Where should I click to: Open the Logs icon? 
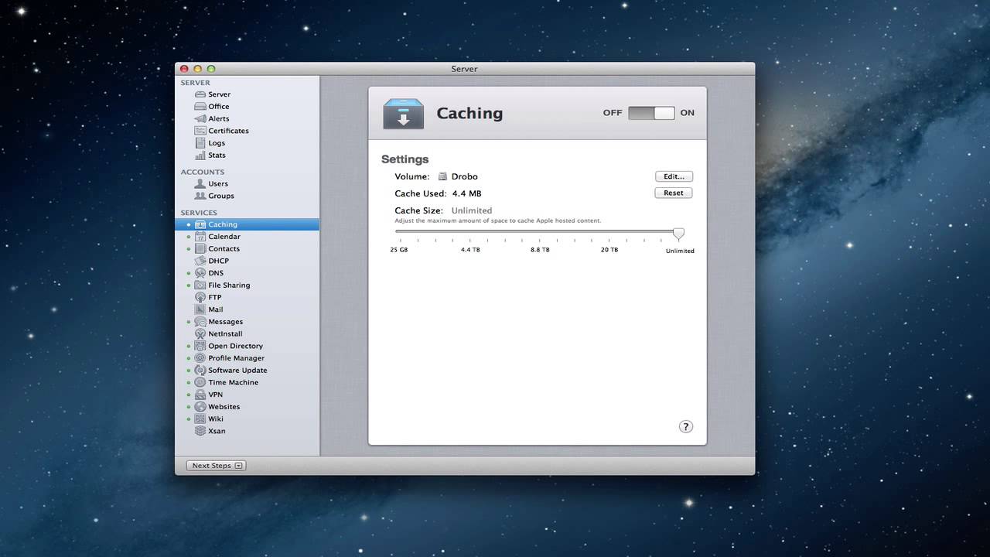pyautogui.click(x=200, y=143)
